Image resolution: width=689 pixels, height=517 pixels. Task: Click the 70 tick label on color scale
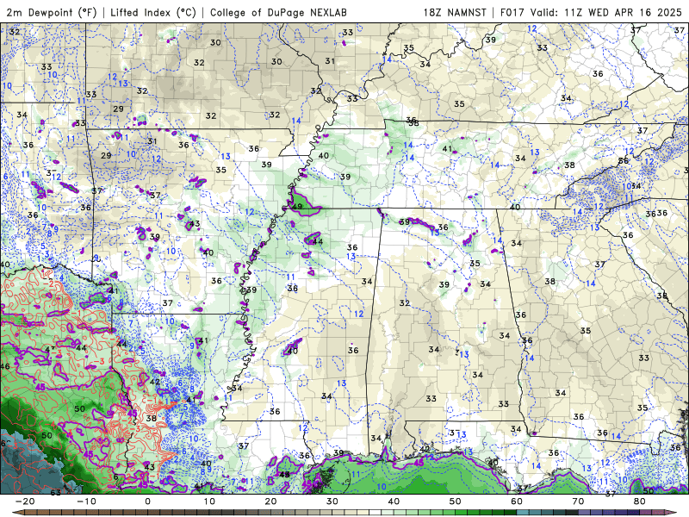click(x=578, y=501)
